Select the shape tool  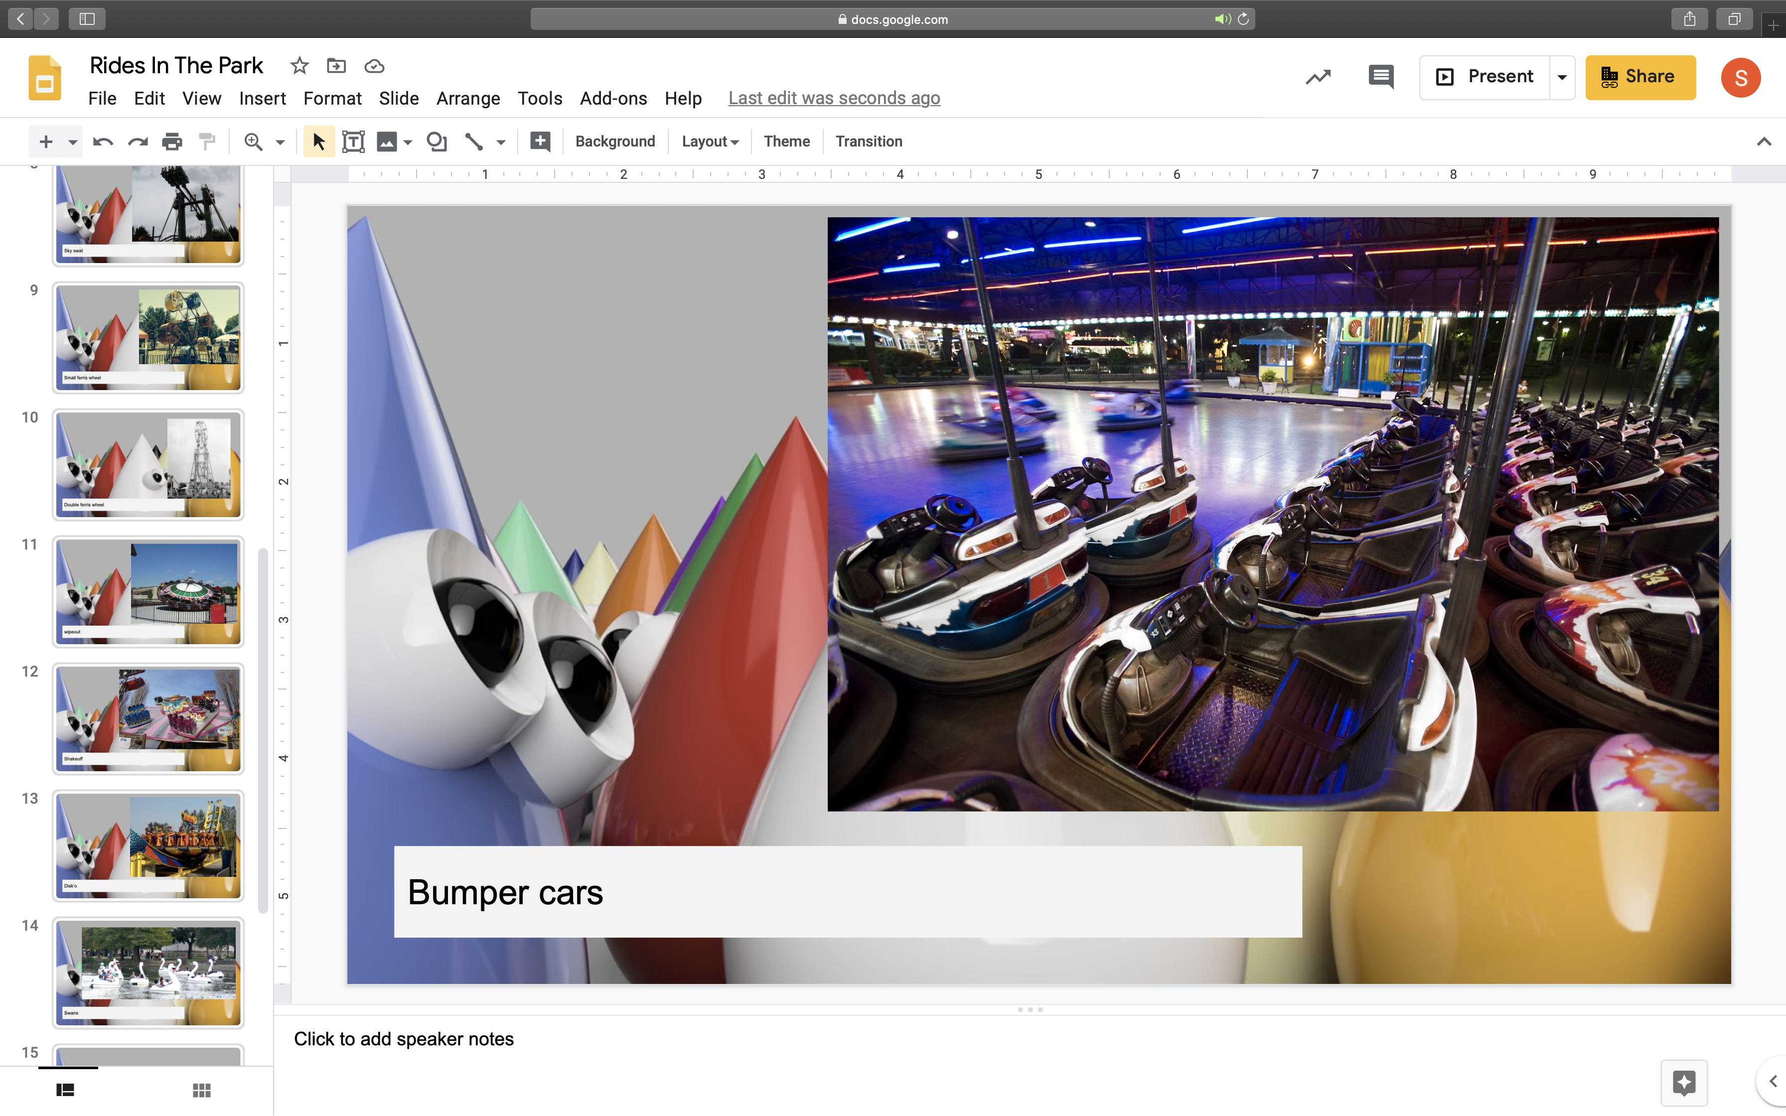pos(437,141)
